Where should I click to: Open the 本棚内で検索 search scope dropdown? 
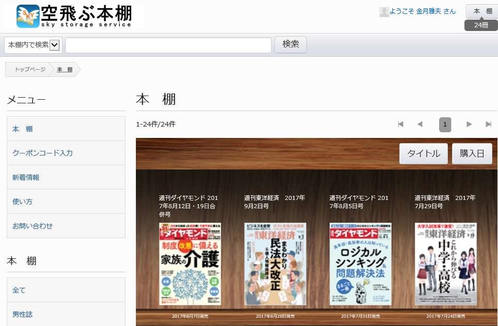pos(33,45)
